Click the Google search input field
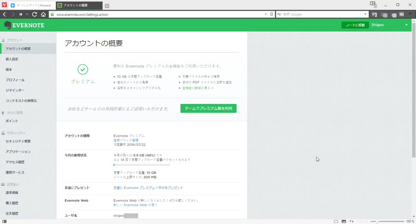This screenshot has width=416, height=224. coord(322,14)
